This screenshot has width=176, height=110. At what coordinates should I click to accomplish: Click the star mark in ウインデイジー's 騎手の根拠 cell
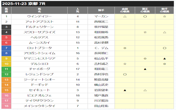[x=164, y=16]
